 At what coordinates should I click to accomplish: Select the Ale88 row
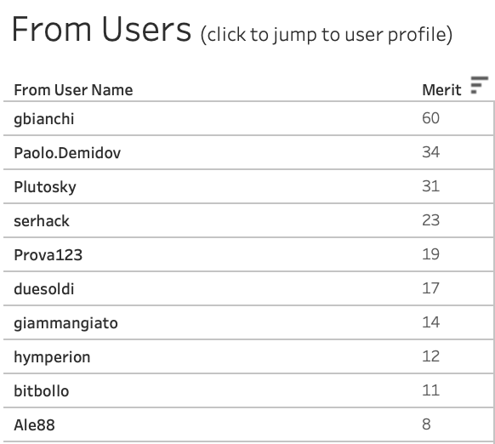point(248,424)
